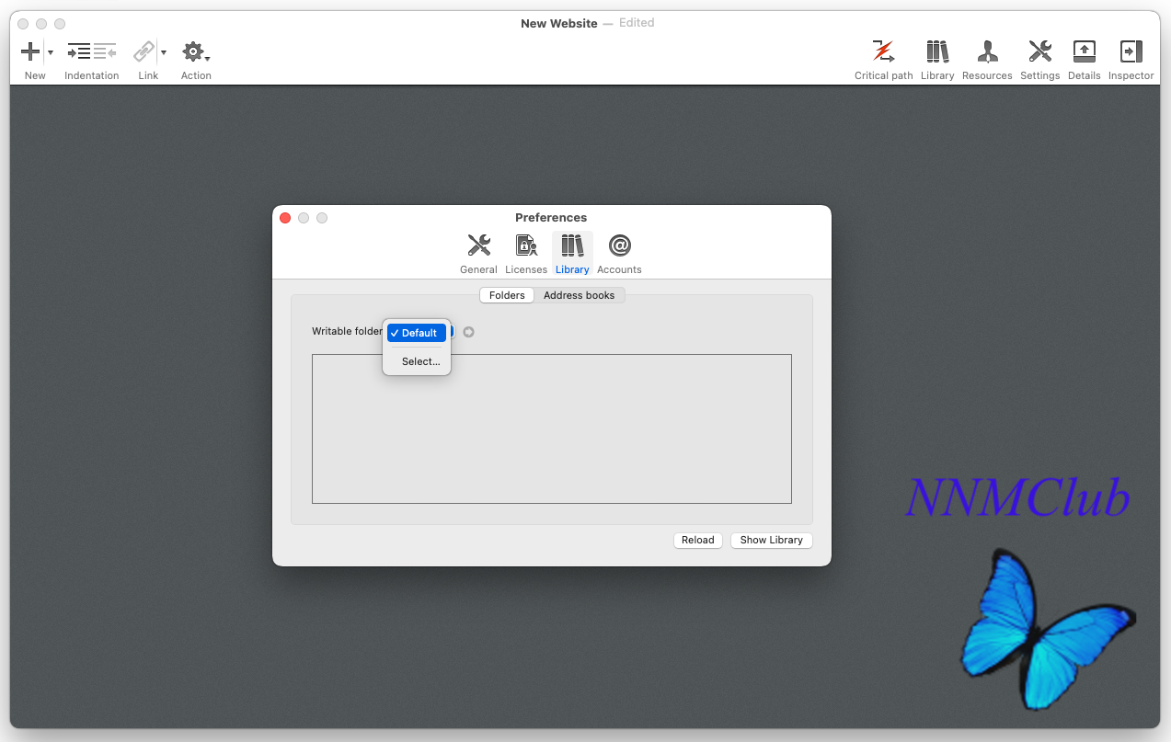Switch to General preferences tab
The width and height of the screenshot is (1171, 742).
(478, 254)
